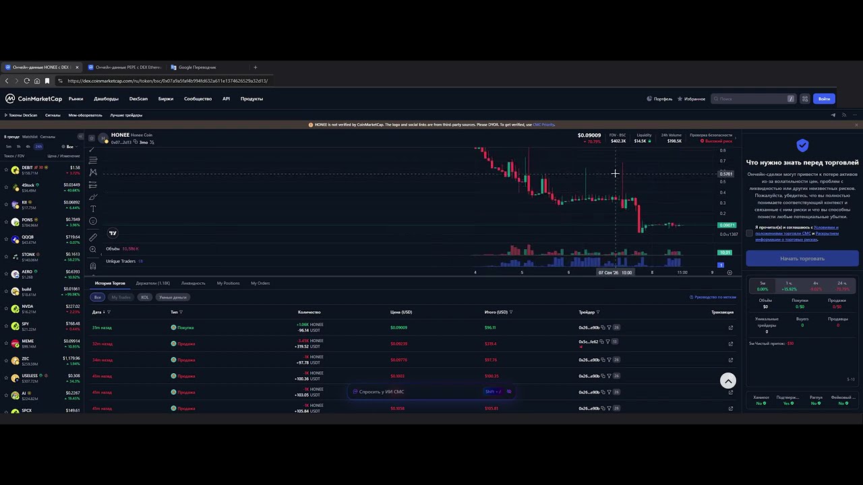This screenshot has height=485, width=863.
Task: Select the 1h trending timeframe
Action: coord(18,147)
